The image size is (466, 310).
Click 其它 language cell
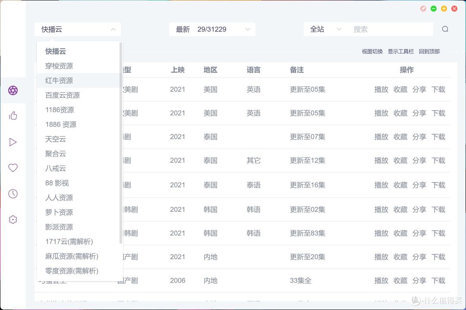tap(254, 161)
